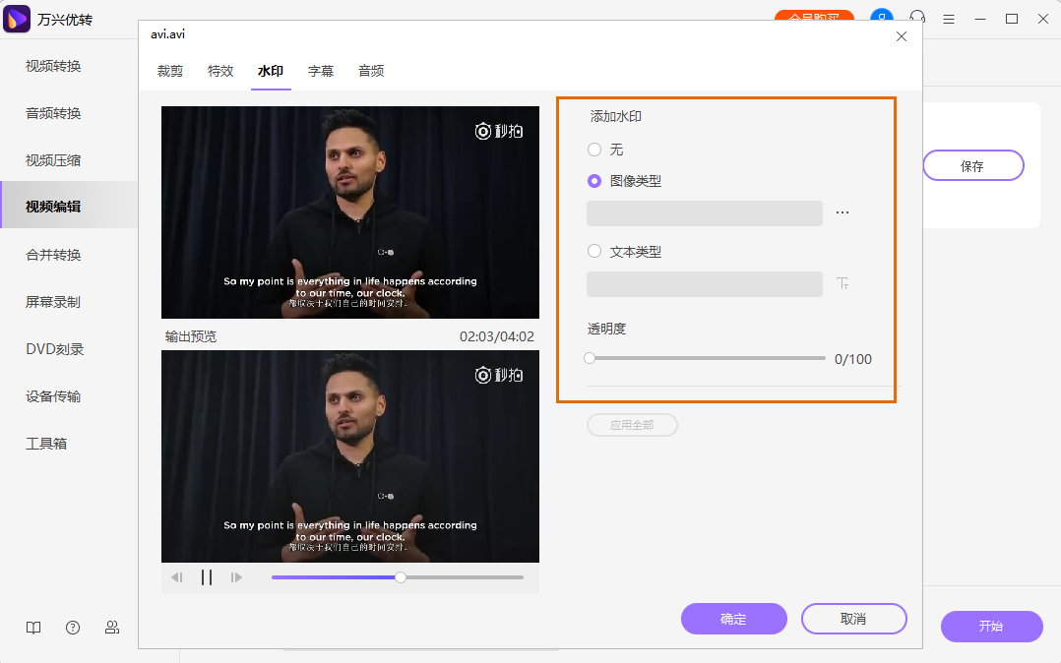
Task: Adjust the 透明度 opacity slider
Action: tap(589, 358)
